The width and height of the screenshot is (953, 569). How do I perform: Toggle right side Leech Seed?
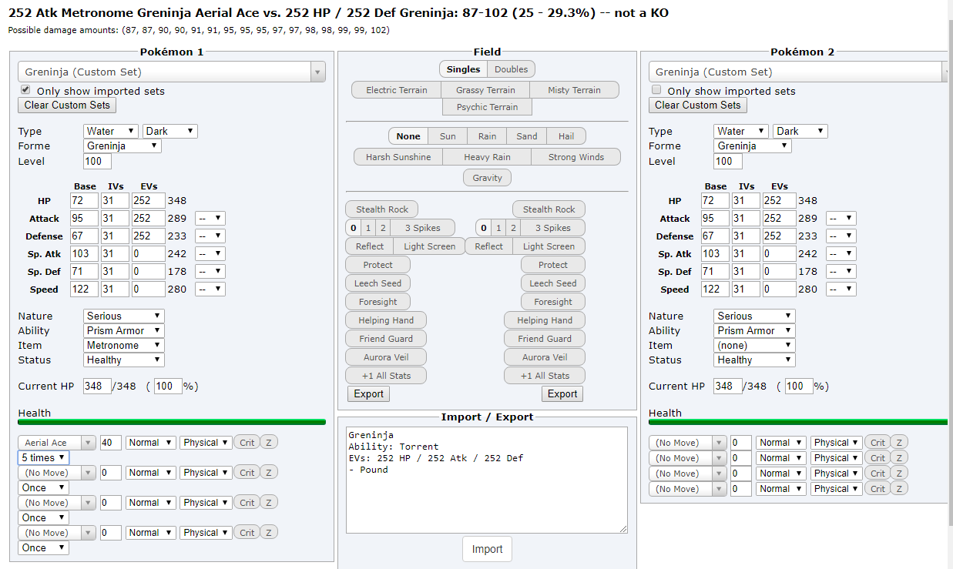552,283
